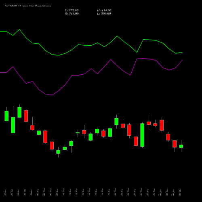Viewport: 202px width, 202px height.
Task: Select the close value C: 372.00
Action: pos(72,11)
